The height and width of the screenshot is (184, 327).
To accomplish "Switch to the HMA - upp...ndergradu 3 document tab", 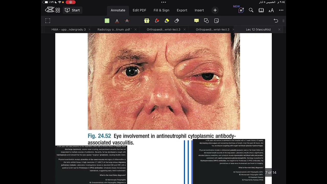I will (x=68, y=29).
